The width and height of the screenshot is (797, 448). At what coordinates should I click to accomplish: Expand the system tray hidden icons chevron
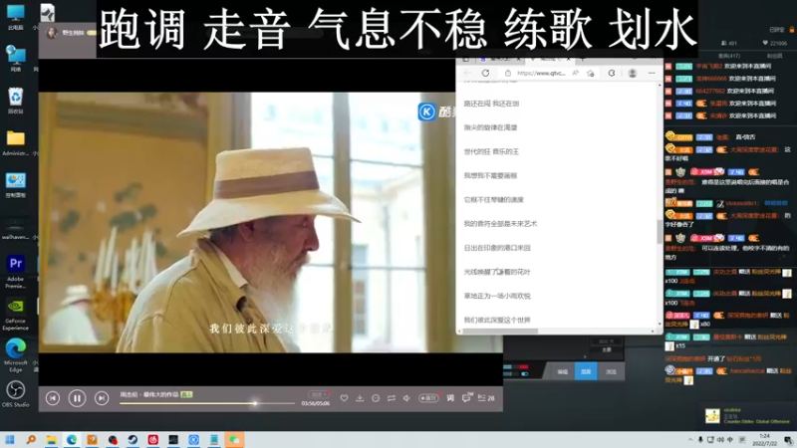[x=690, y=440]
